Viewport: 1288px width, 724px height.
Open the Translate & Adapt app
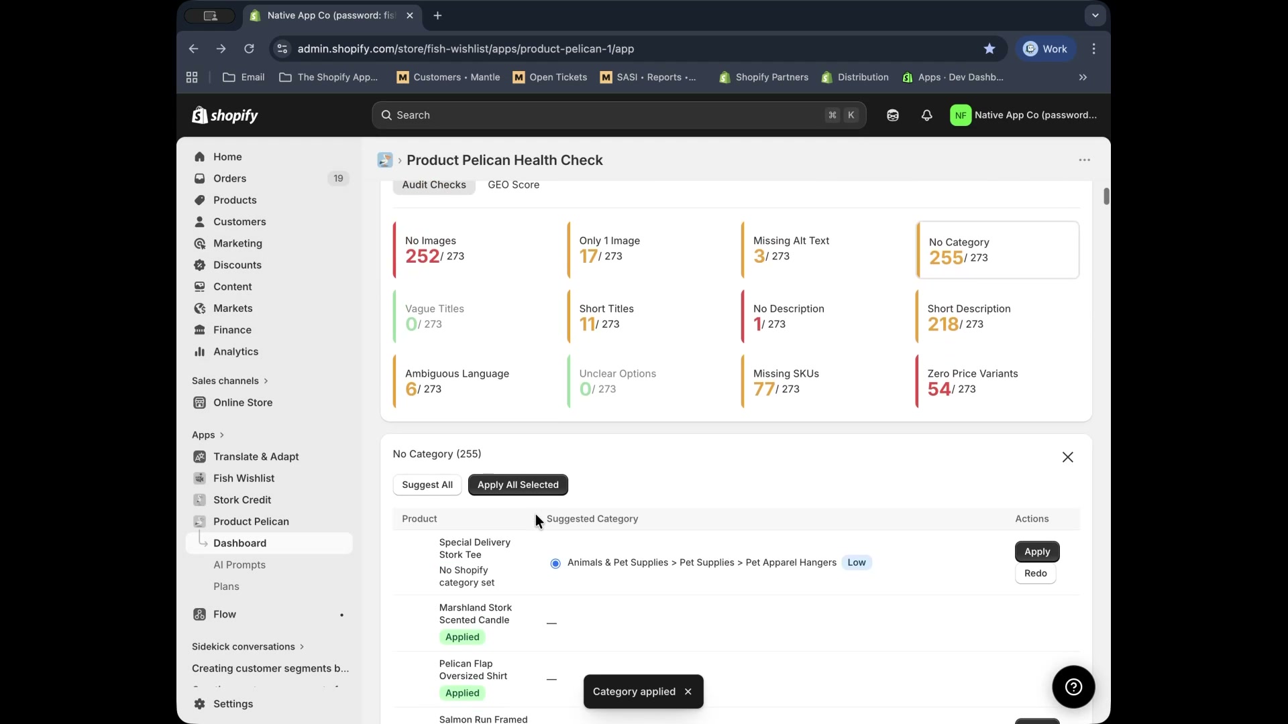tap(255, 457)
